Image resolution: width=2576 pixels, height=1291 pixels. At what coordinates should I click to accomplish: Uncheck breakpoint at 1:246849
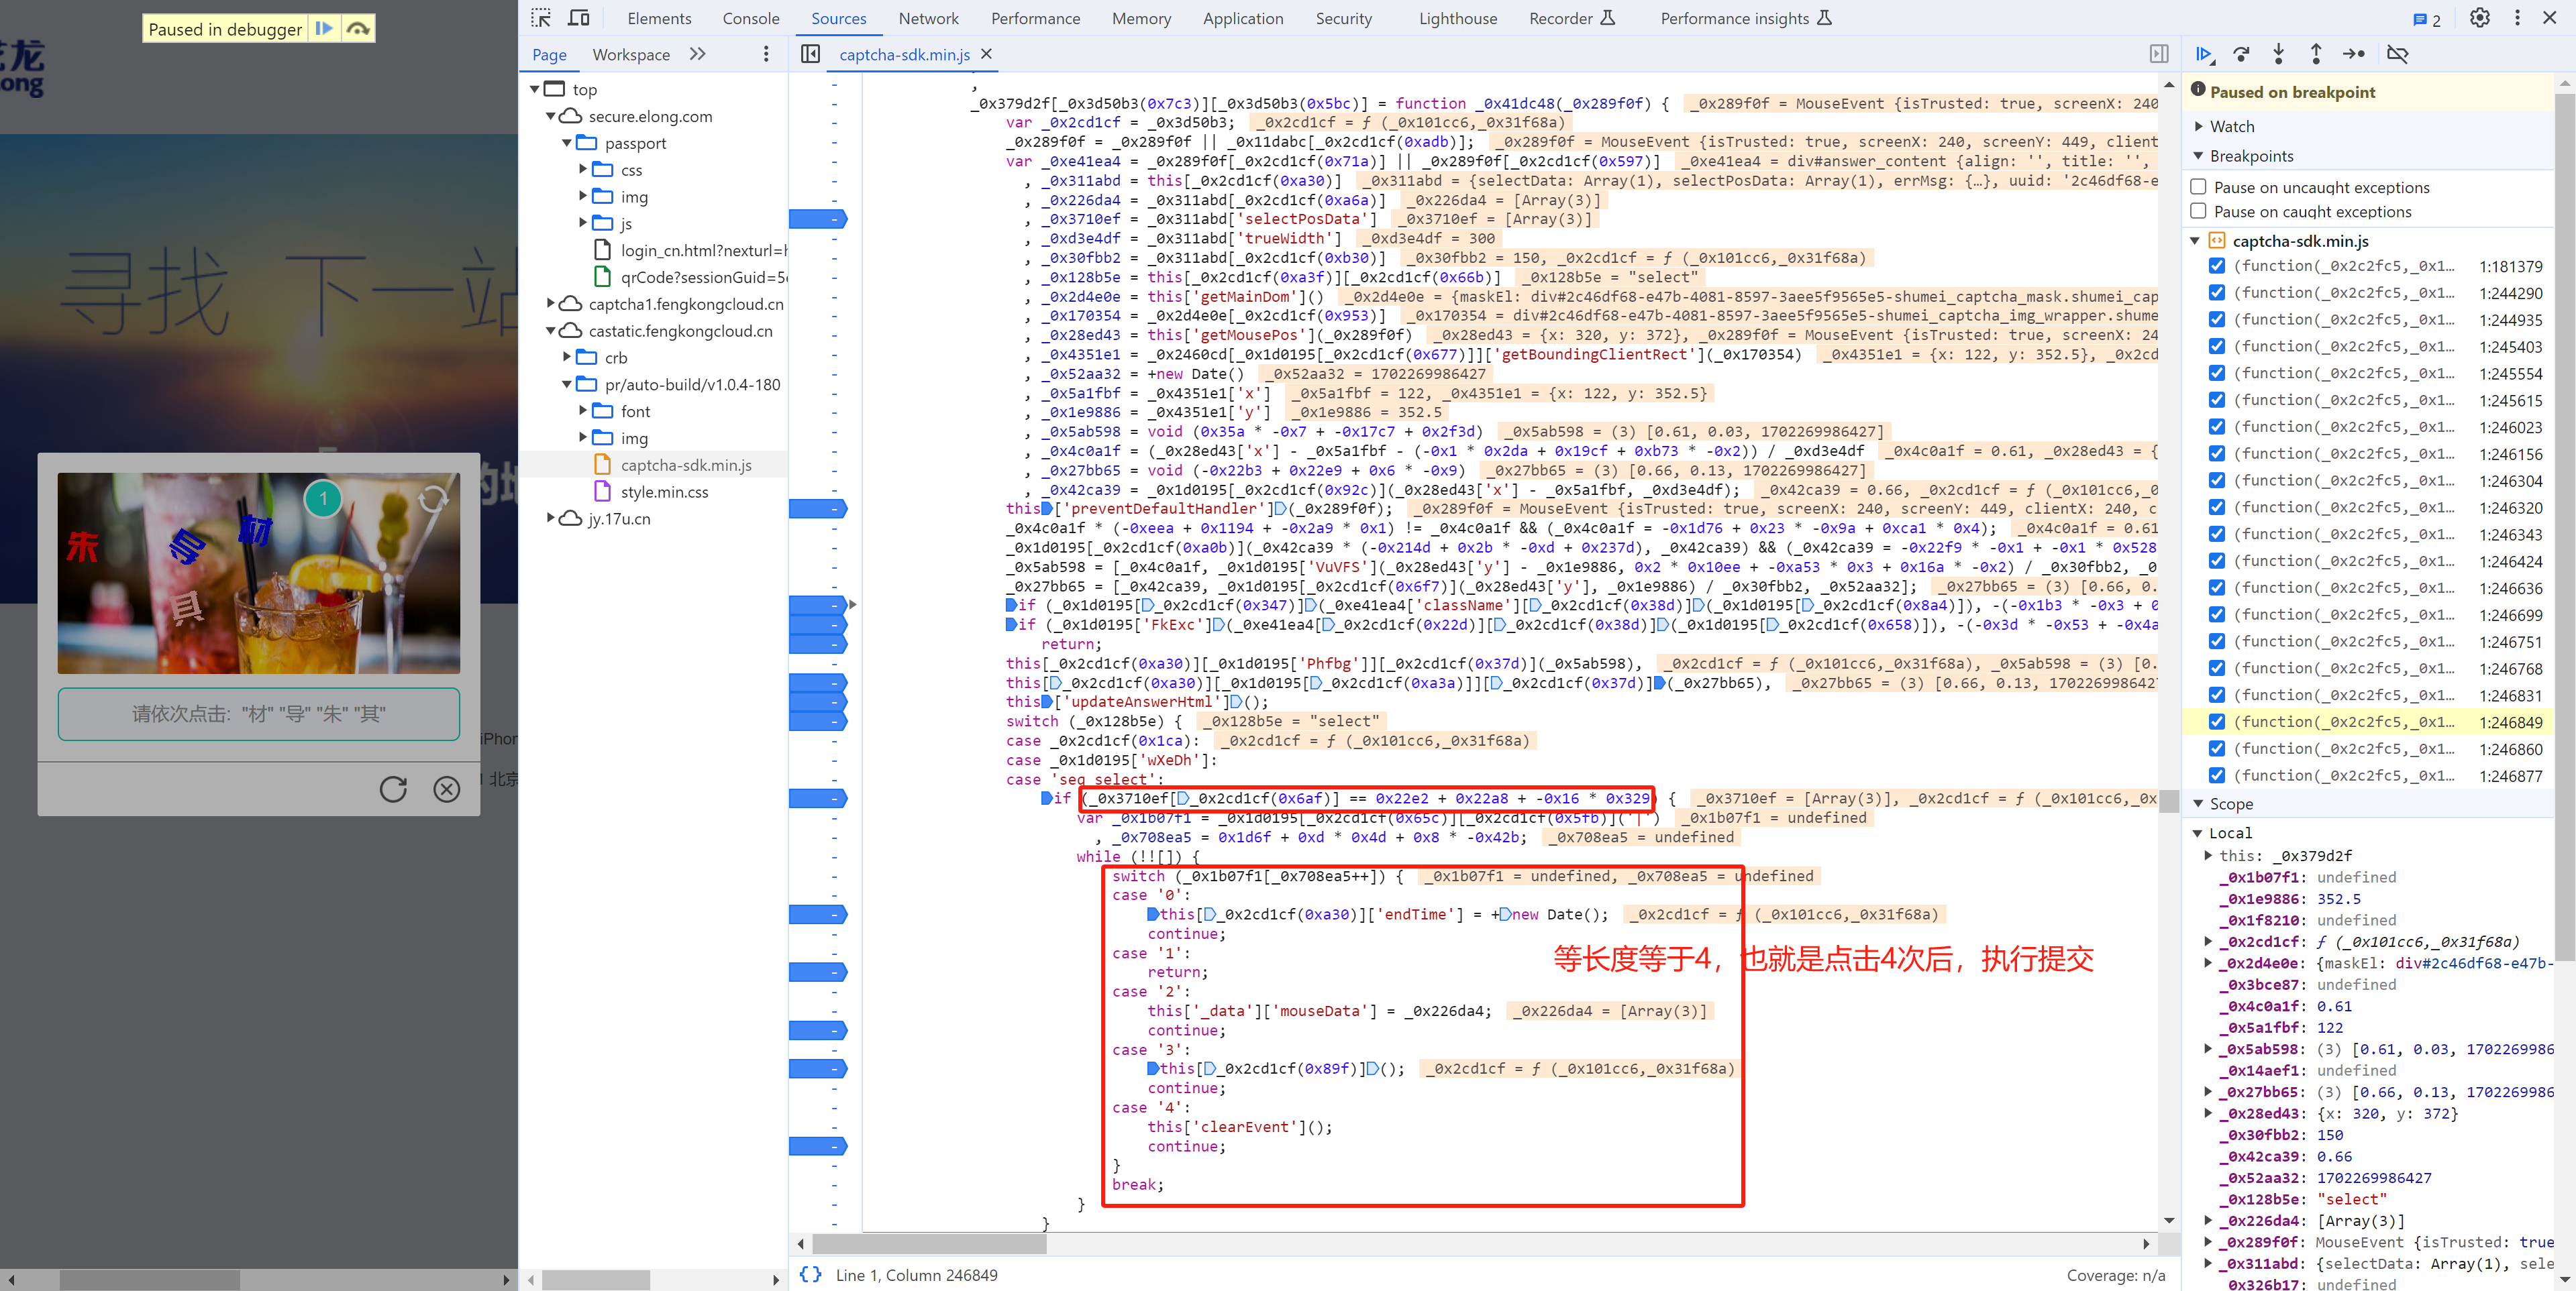[2217, 722]
